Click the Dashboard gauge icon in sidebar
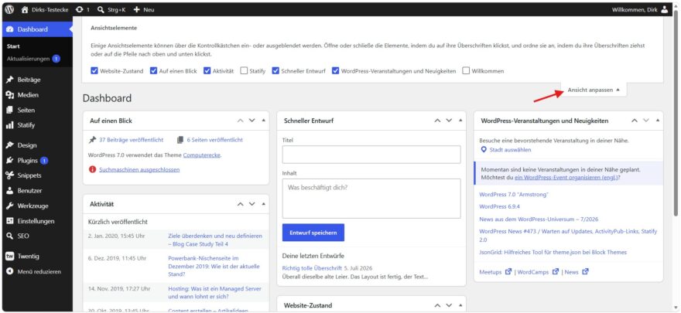This screenshot has width=681, height=313. (10, 29)
